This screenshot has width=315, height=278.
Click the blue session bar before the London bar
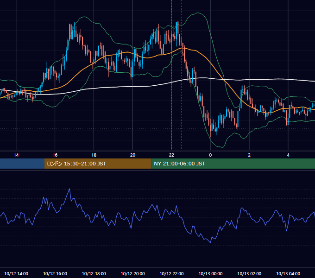(22, 164)
